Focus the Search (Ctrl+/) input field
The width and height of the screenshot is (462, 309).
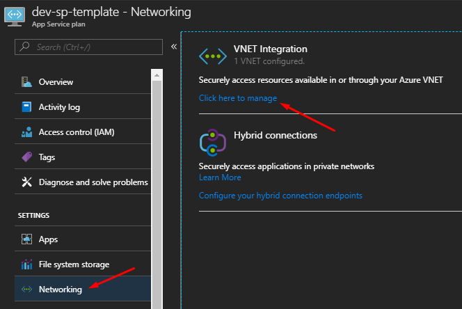pos(94,47)
